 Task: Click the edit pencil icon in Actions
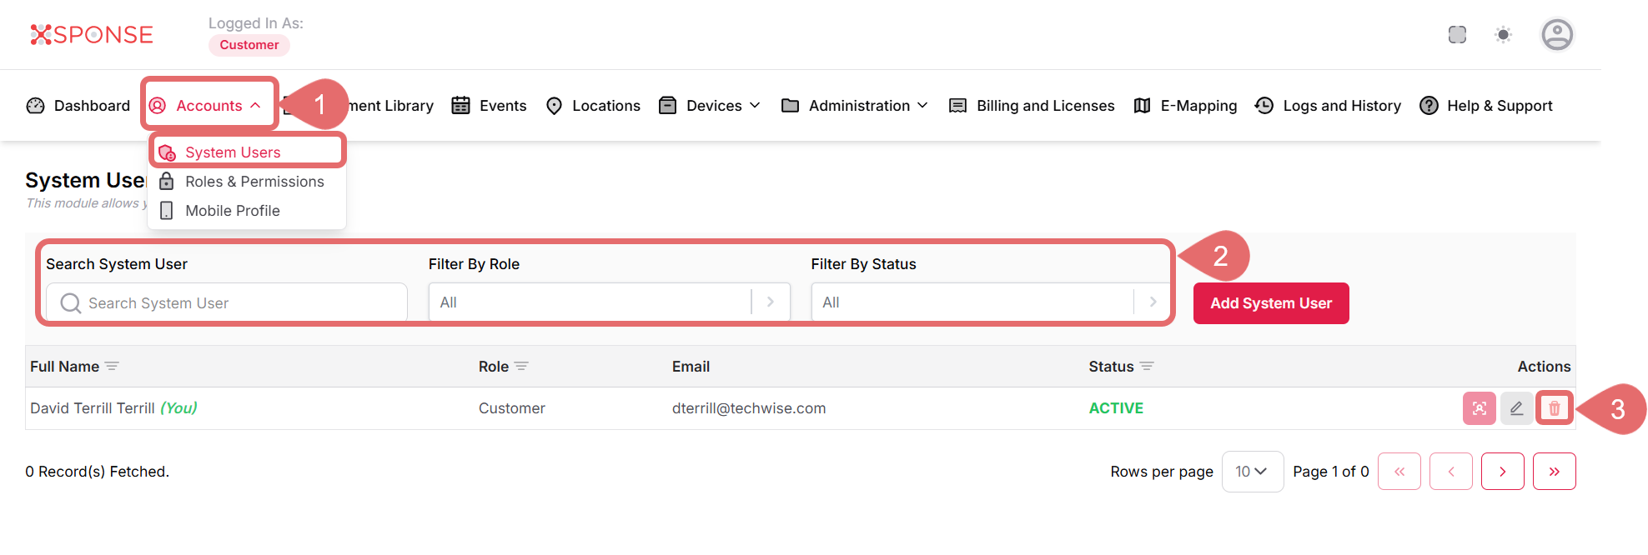coord(1516,408)
